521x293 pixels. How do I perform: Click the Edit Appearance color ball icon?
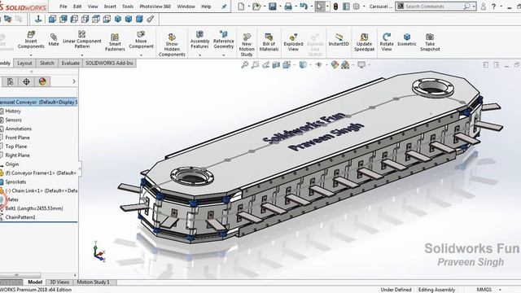pos(335,65)
